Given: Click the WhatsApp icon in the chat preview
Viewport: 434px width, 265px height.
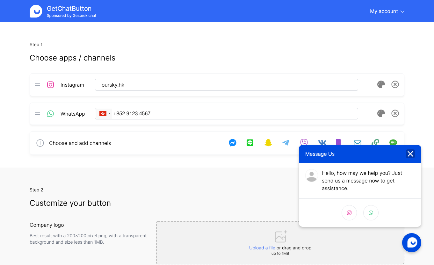Looking at the screenshot, I should click(x=371, y=213).
